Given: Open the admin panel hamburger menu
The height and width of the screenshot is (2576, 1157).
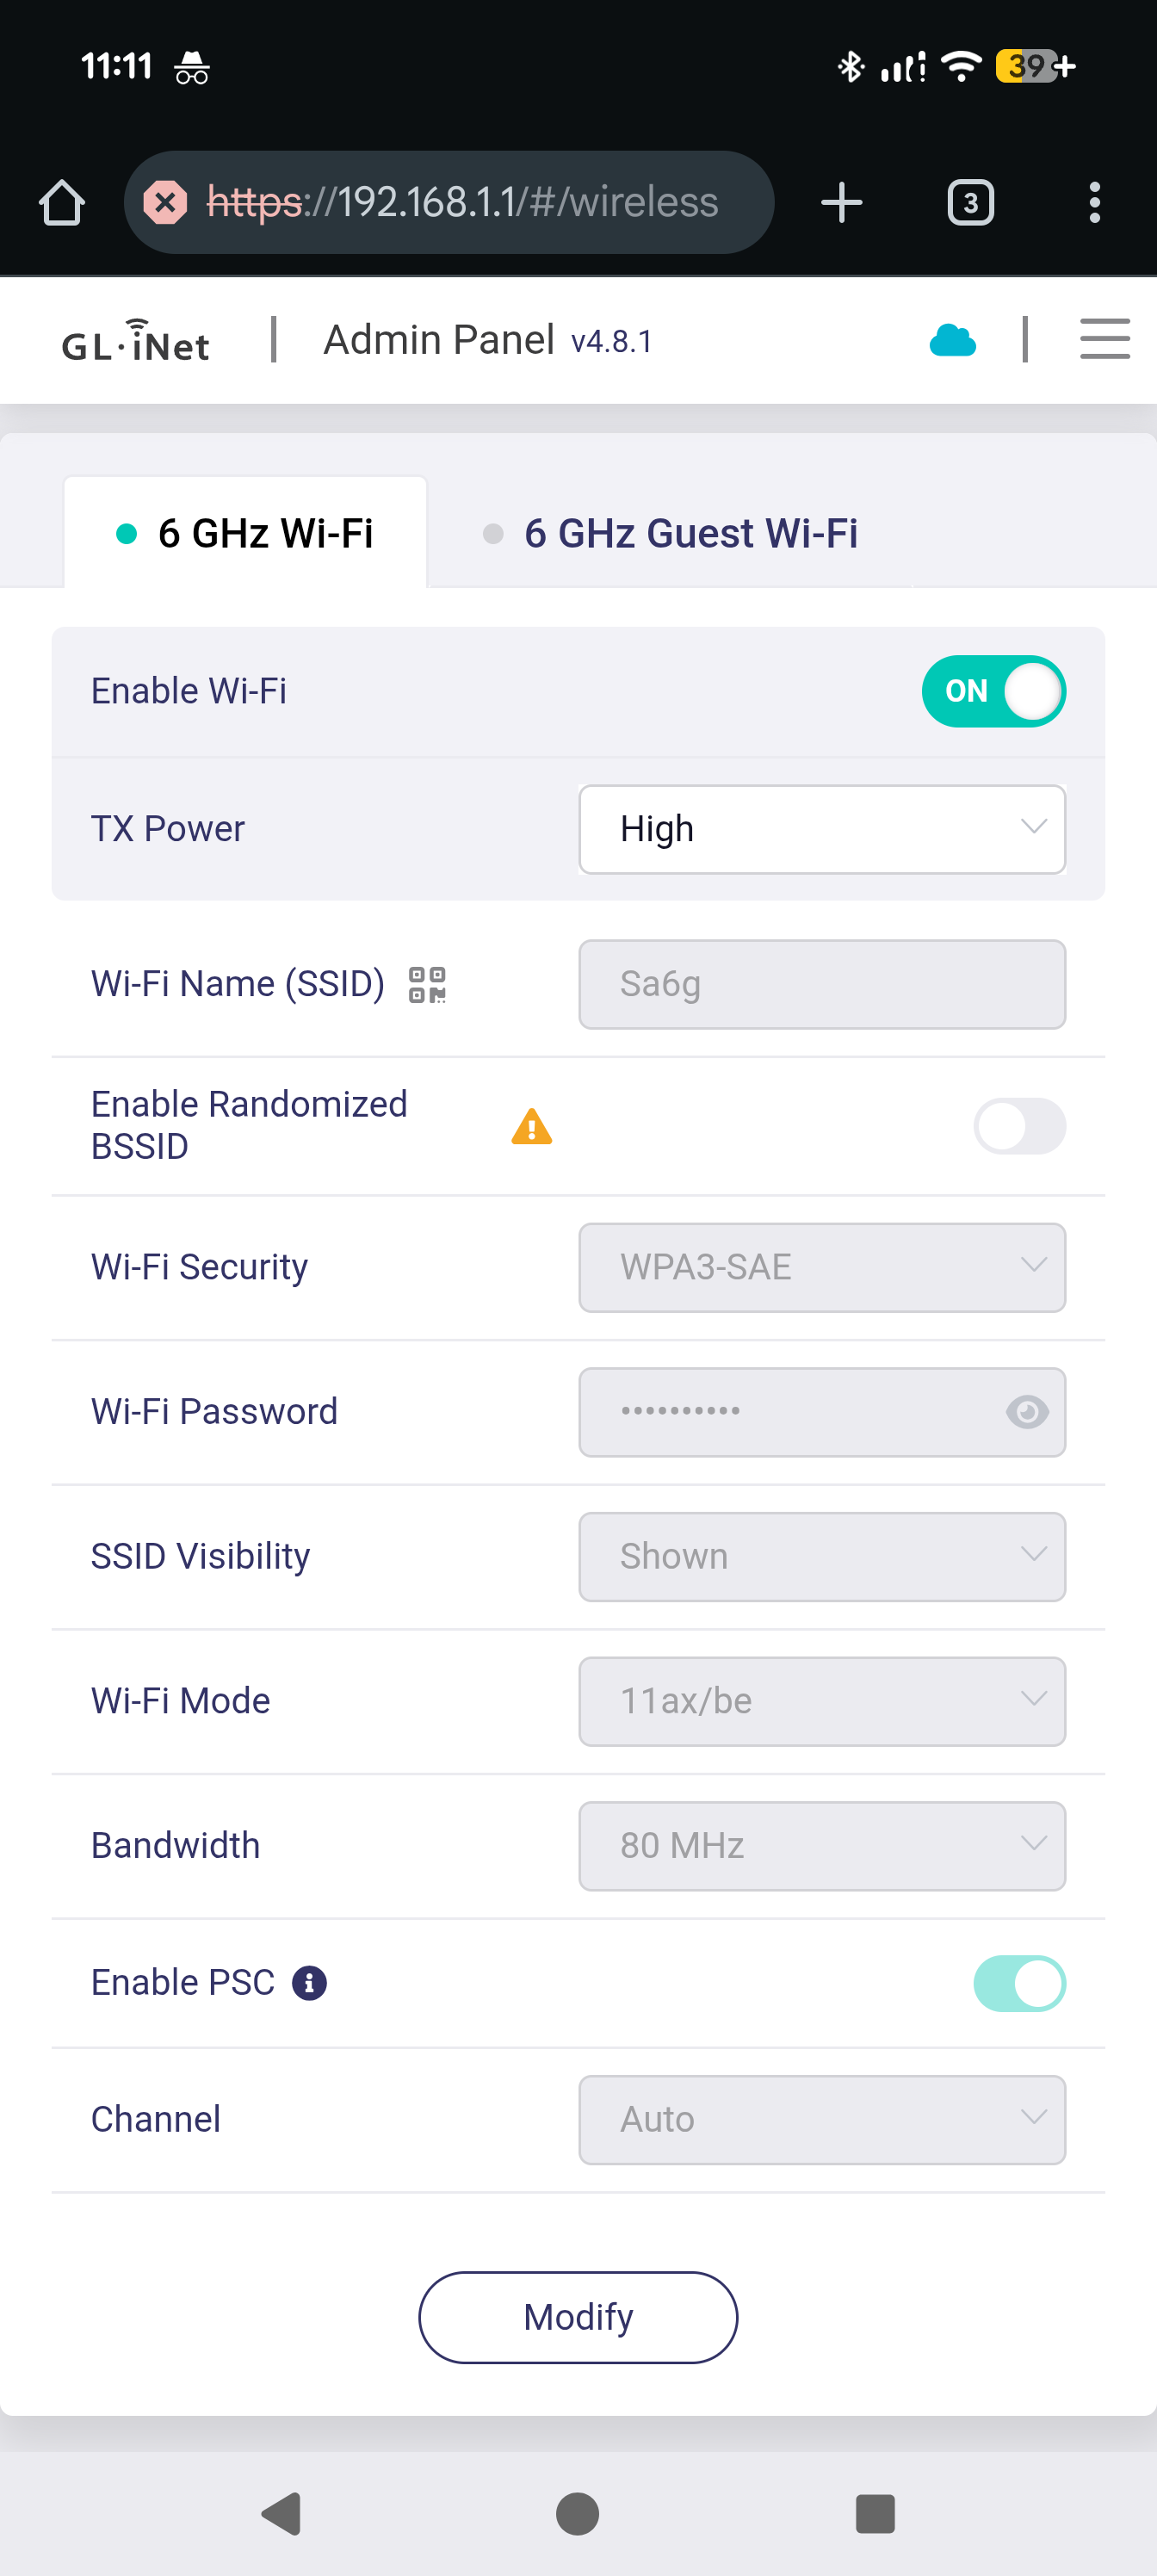Looking at the screenshot, I should 1104,339.
